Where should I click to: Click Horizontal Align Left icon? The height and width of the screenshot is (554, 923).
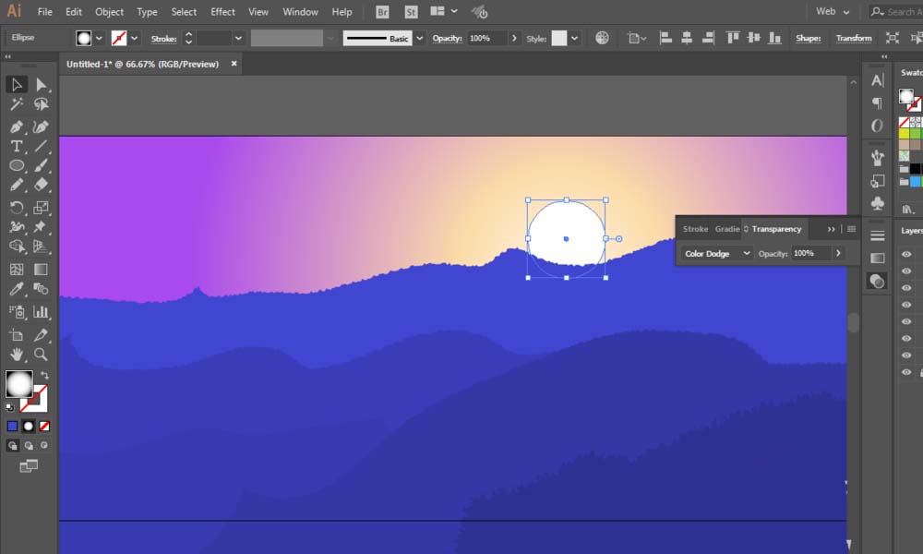665,38
